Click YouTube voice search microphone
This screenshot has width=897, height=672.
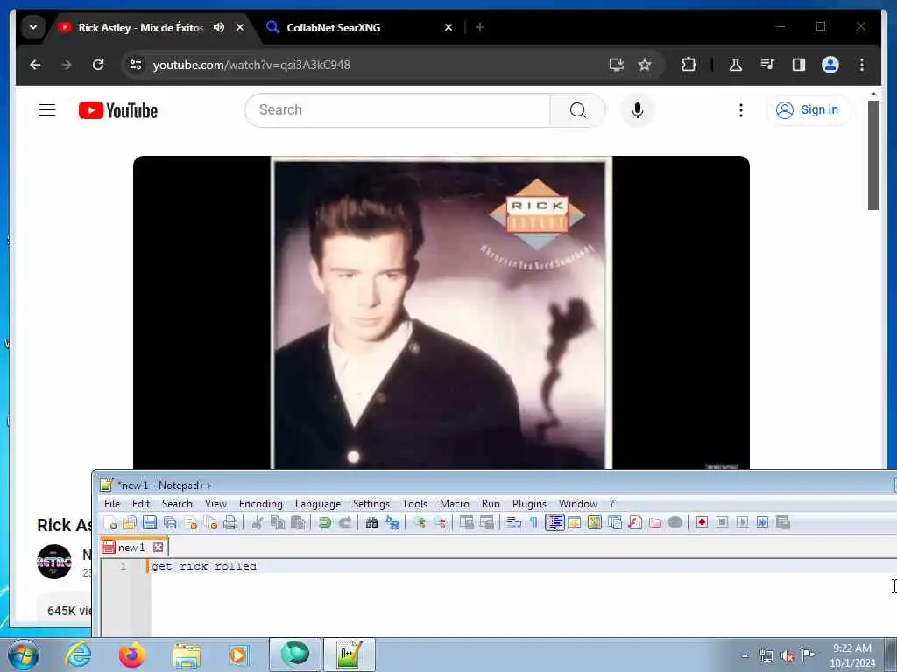pos(638,109)
